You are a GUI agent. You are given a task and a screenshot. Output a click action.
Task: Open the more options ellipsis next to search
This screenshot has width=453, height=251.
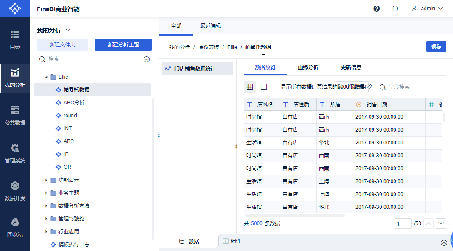point(147,59)
